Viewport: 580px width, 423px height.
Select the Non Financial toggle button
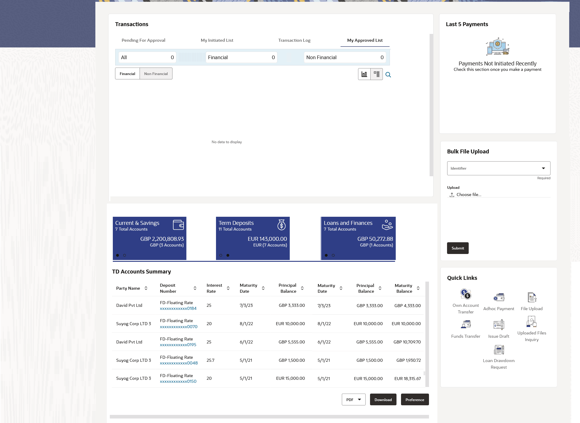156,74
